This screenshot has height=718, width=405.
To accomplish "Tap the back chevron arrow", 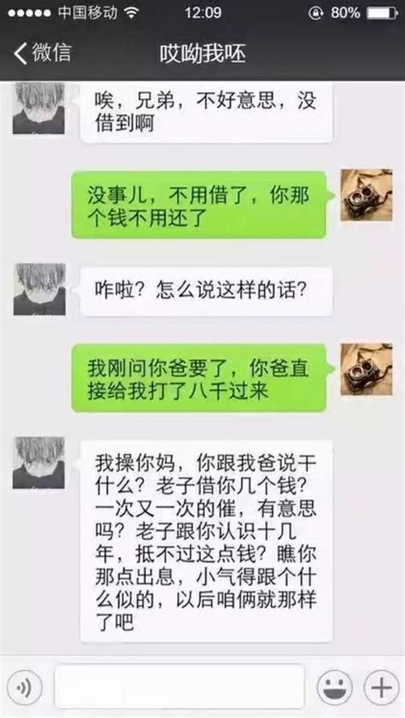I will [20, 53].
